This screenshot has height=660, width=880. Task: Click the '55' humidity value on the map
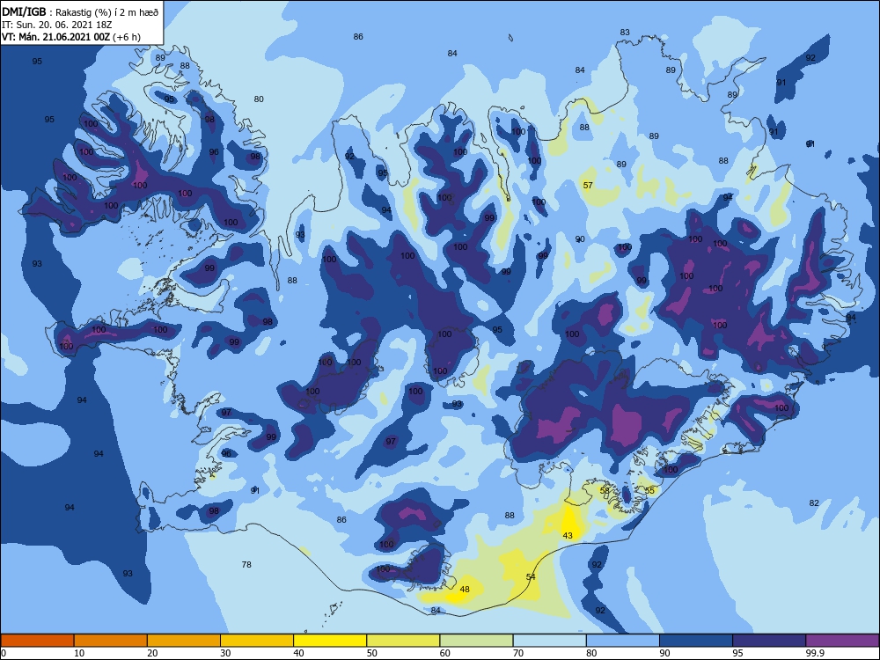coord(649,490)
